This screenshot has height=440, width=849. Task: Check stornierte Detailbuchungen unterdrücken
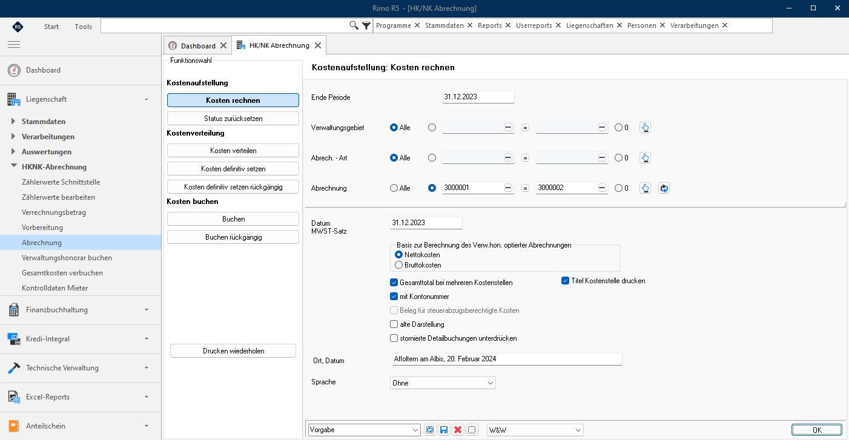click(x=394, y=338)
